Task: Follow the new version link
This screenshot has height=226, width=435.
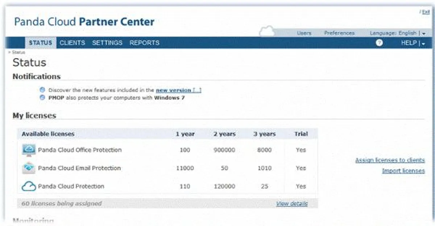Action: click(x=173, y=90)
